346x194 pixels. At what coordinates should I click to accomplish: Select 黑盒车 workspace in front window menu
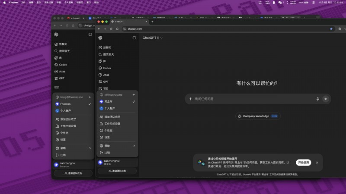[x=117, y=102]
